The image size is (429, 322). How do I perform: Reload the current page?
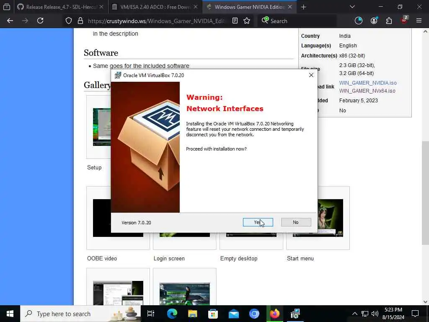pyautogui.click(x=40, y=21)
